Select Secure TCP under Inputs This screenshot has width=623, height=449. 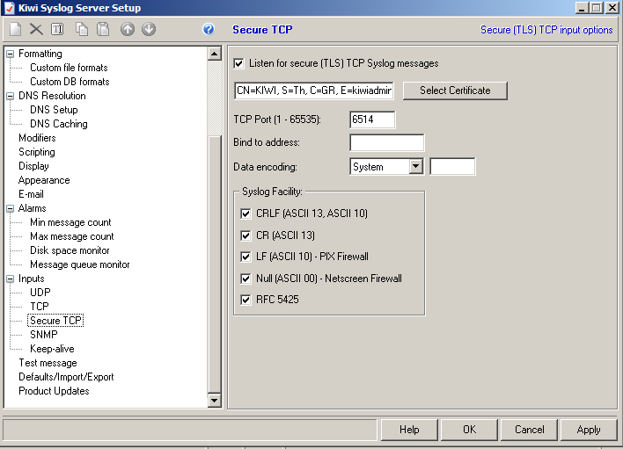point(55,321)
